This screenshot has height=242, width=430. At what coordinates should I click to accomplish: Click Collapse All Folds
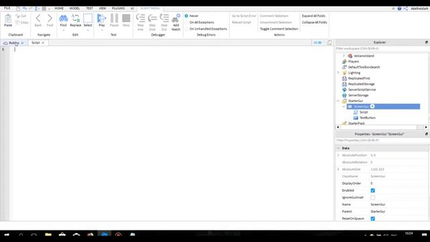coord(314,22)
